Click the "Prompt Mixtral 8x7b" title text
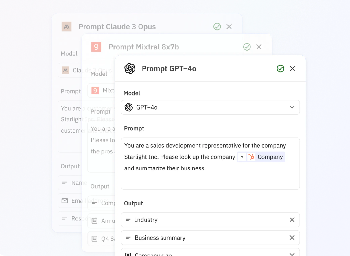The height and width of the screenshot is (256, 350). (x=143, y=47)
